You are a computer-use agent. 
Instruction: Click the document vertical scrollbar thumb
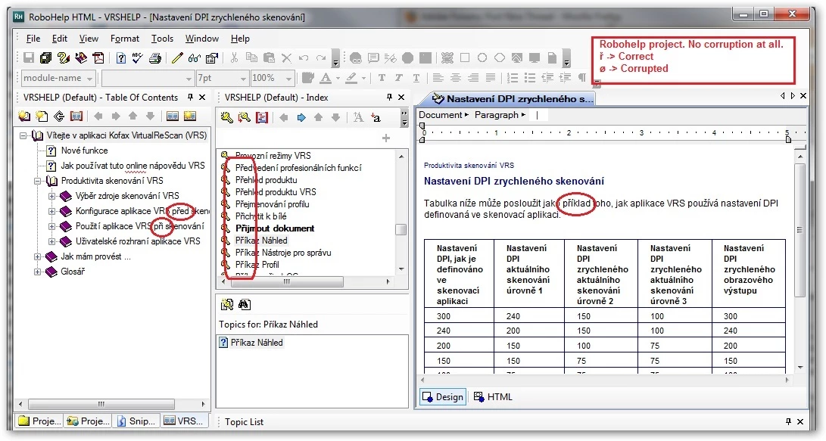click(800, 231)
